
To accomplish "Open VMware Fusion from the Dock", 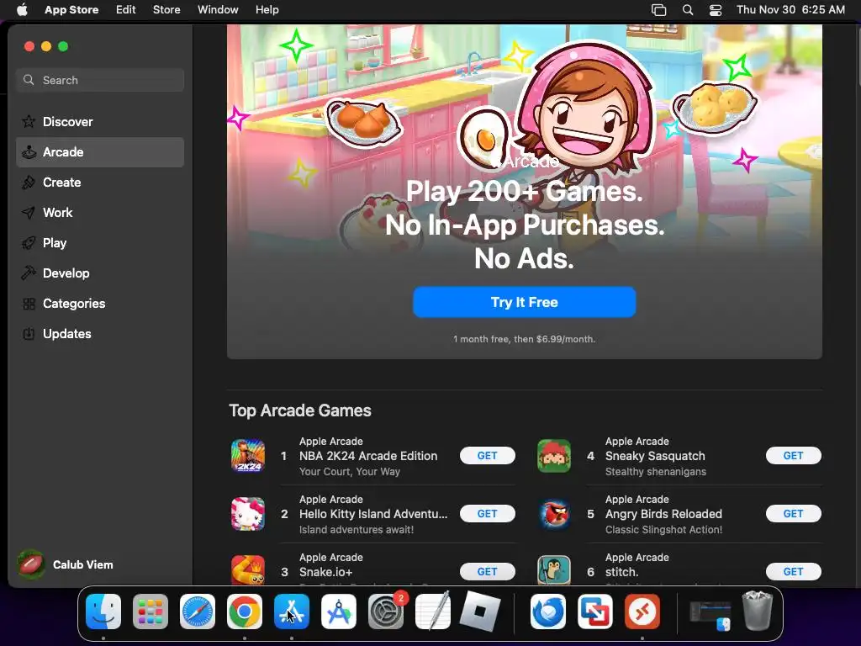I will (x=595, y=612).
